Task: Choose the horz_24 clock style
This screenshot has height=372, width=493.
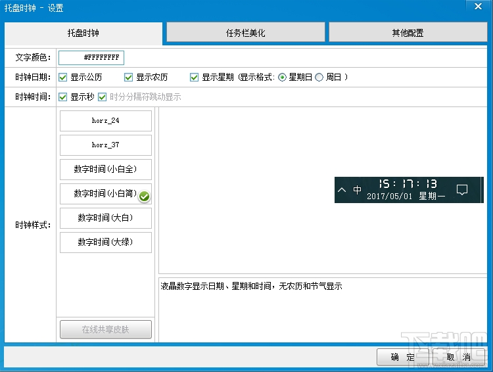Action: click(x=106, y=121)
